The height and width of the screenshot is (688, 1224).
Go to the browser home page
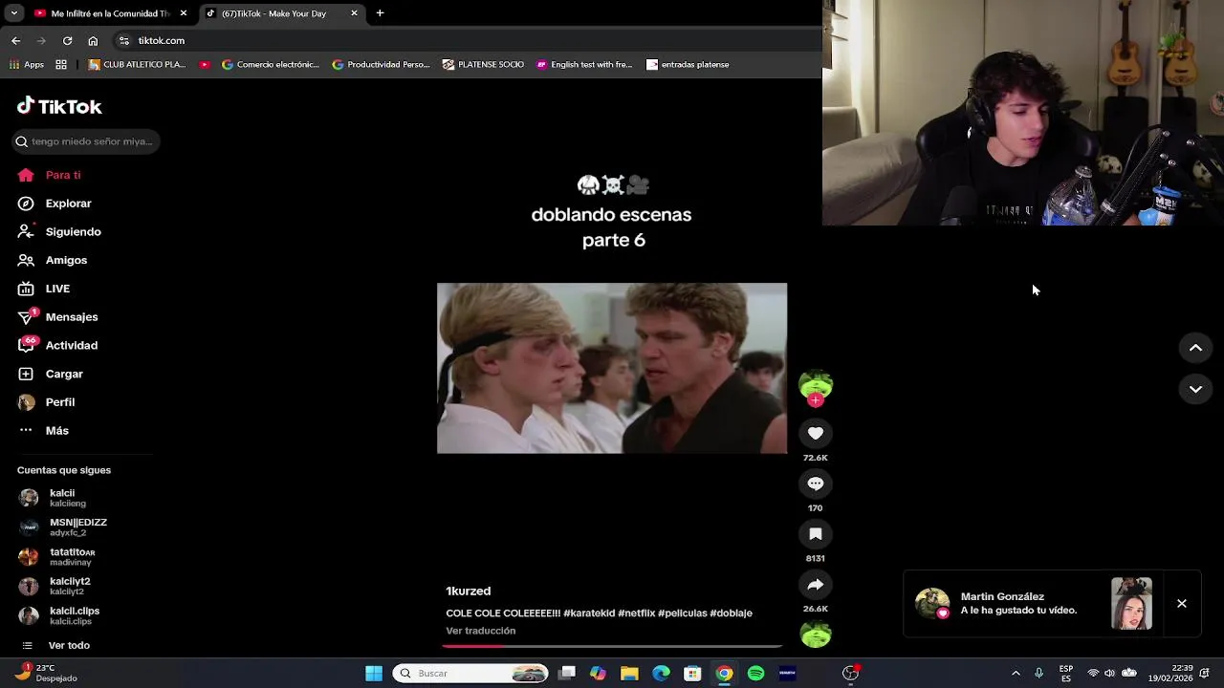click(93, 41)
